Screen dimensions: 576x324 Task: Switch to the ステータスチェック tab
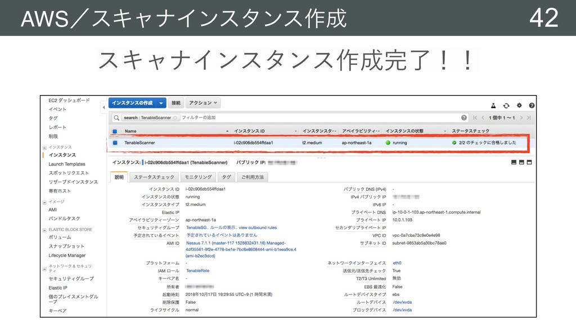click(154, 177)
